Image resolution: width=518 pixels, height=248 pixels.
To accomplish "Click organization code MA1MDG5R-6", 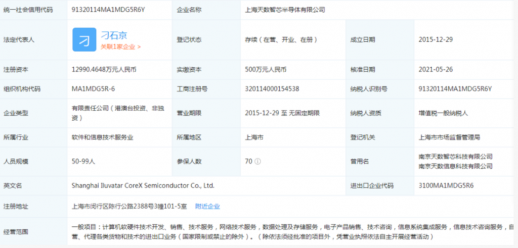I will (x=94, y=89).
